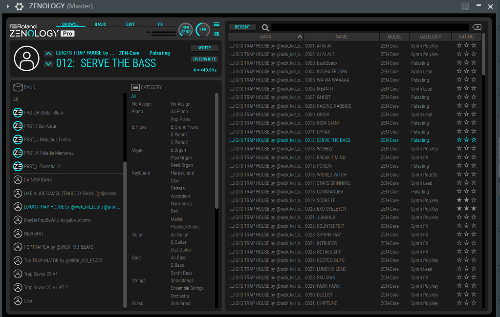Click the WRITE button
This screenshot has width=500, height=317.
pyautogui.click(x=205, y=48)
